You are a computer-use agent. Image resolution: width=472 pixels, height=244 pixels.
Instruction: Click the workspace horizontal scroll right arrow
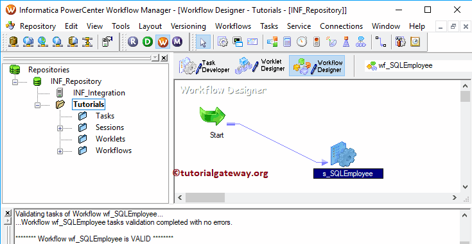pyautogui.click(x=455, y=197)
